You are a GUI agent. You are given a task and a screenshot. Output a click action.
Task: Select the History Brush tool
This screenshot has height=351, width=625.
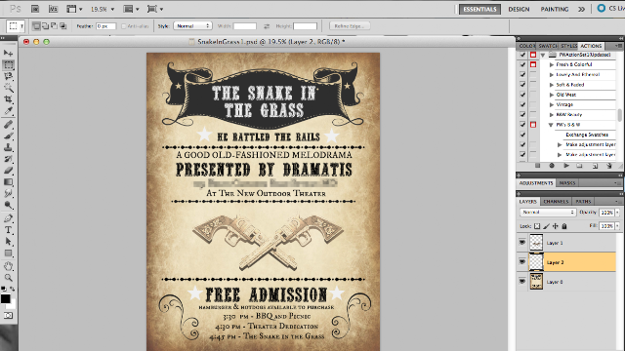click(x=8, y=159)
